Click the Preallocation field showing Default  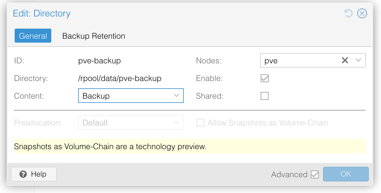pyautogui.click(x=125, y=123)
